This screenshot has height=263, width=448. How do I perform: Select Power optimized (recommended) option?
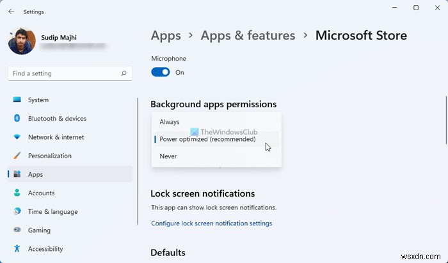216,139
